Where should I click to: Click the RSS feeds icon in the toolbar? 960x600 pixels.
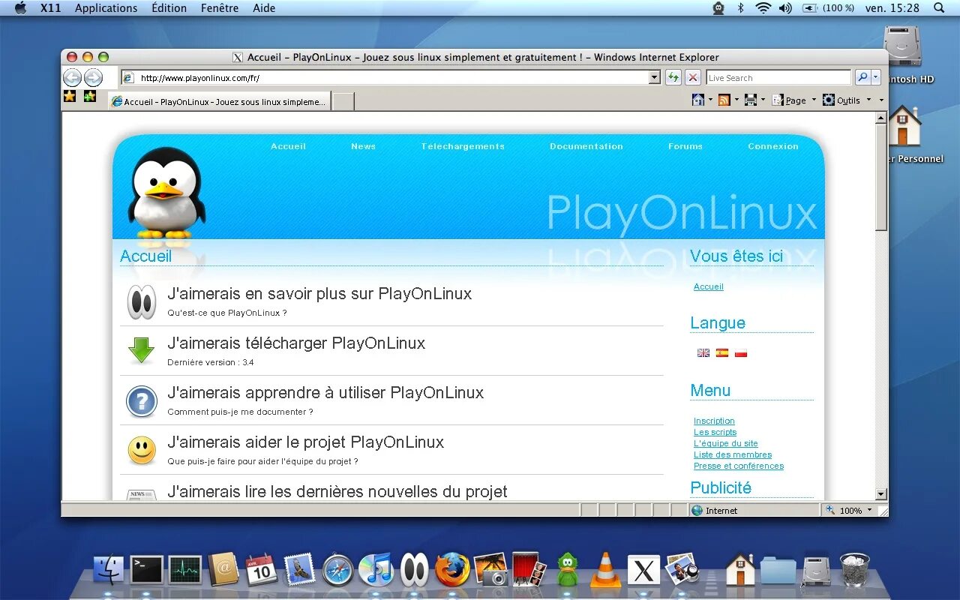coord(724,100)
